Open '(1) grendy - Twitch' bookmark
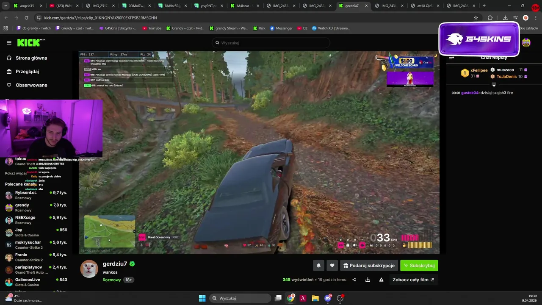542x305 pixels. pyautogui.click(x=33, y=28)
